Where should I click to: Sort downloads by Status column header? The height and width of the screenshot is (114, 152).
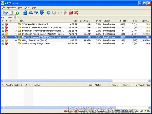106,21
